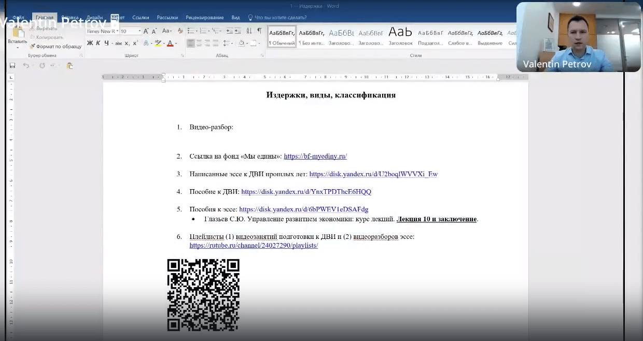
Task: Create a multilevel list
Action: (216, 31)
